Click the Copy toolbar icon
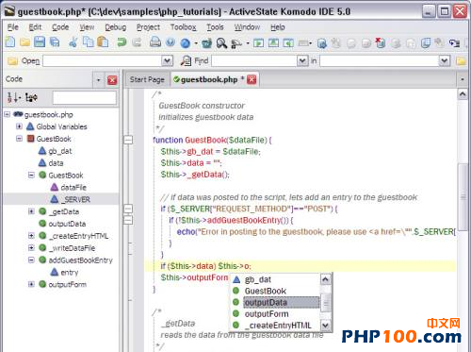This screenshot has width=471, height=352. tap(88, 42)
